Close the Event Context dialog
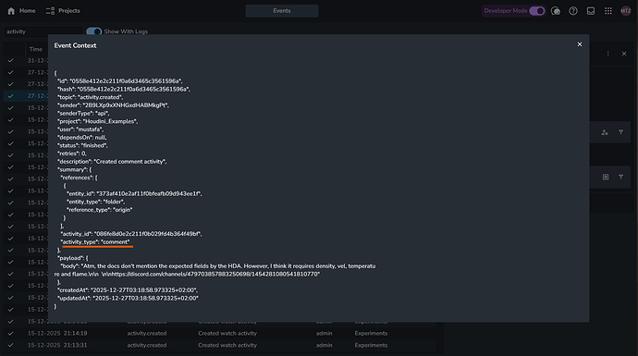The image size is (638, 356). click(x=580, y=44)
